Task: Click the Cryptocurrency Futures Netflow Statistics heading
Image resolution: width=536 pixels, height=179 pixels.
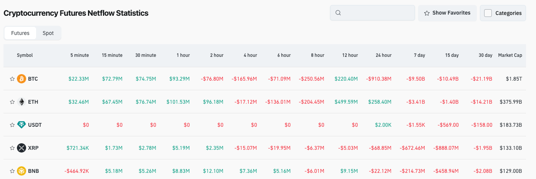Action: coord(76,13)
